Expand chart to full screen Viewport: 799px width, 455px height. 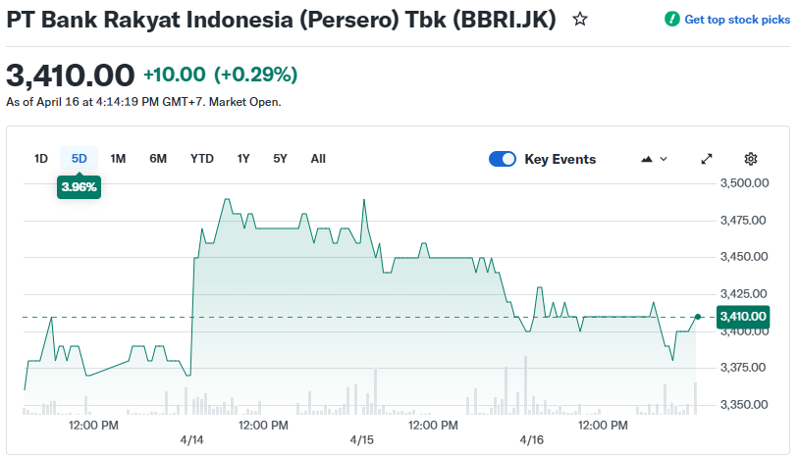tap(707, 159)
